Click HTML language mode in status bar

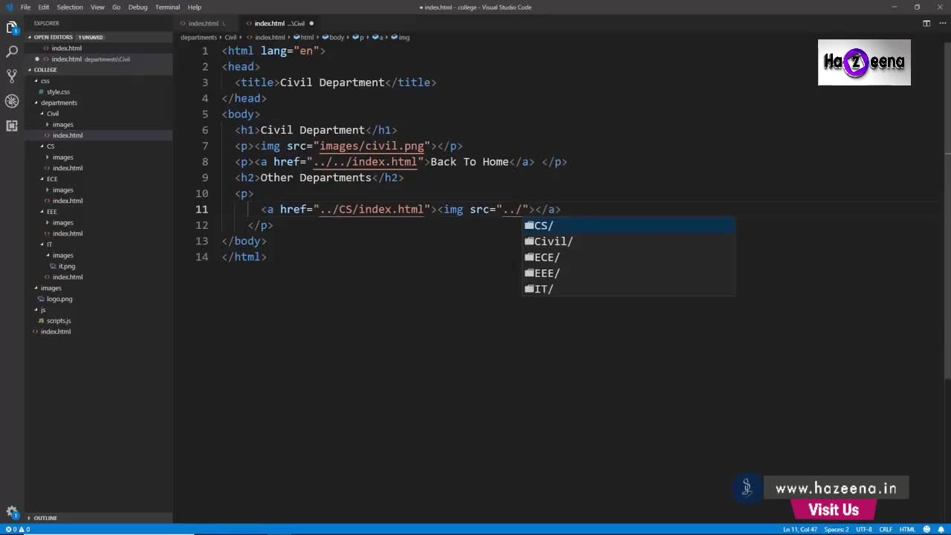coord(907,529)
